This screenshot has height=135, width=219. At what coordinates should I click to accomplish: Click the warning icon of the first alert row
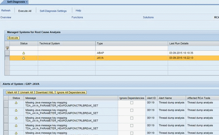[x=16, y=103]
